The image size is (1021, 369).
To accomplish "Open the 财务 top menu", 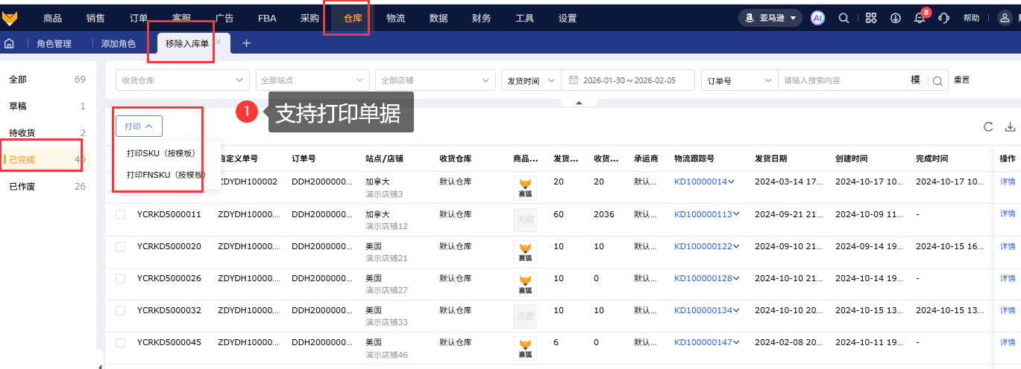I will click(x=482, y=18).
